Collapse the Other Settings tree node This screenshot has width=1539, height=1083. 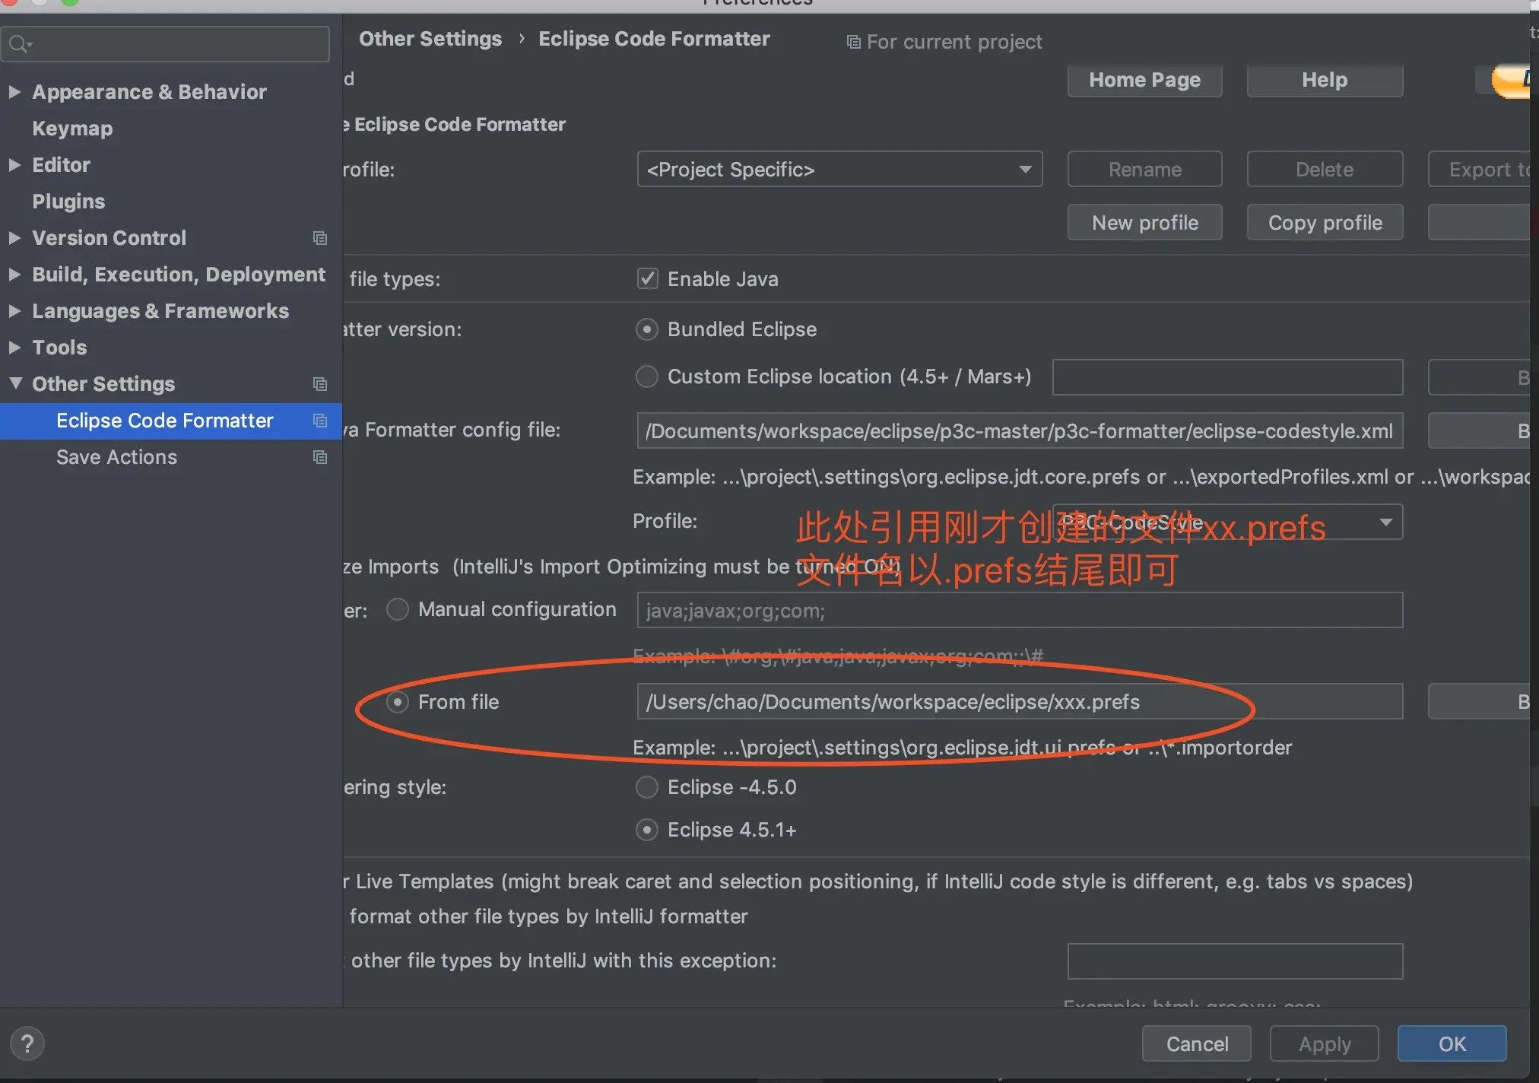point(14,383)
